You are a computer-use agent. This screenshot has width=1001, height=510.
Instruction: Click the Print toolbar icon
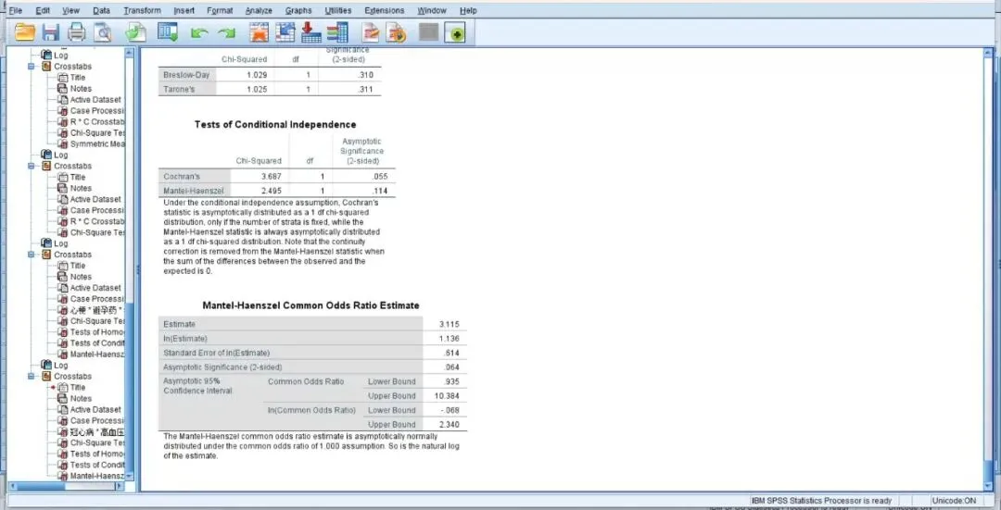[77, 32]
